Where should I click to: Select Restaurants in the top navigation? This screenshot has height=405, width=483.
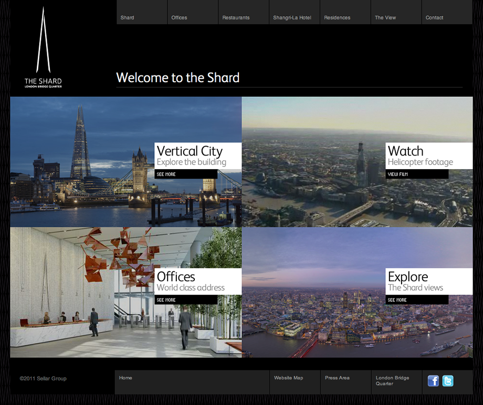(244, 12)
